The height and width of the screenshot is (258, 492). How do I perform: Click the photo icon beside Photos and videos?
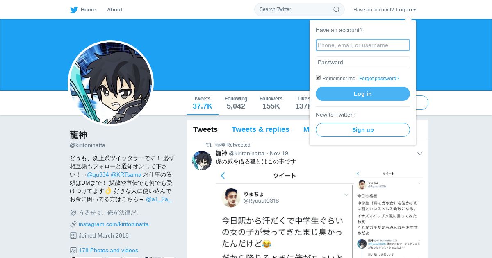73,250
